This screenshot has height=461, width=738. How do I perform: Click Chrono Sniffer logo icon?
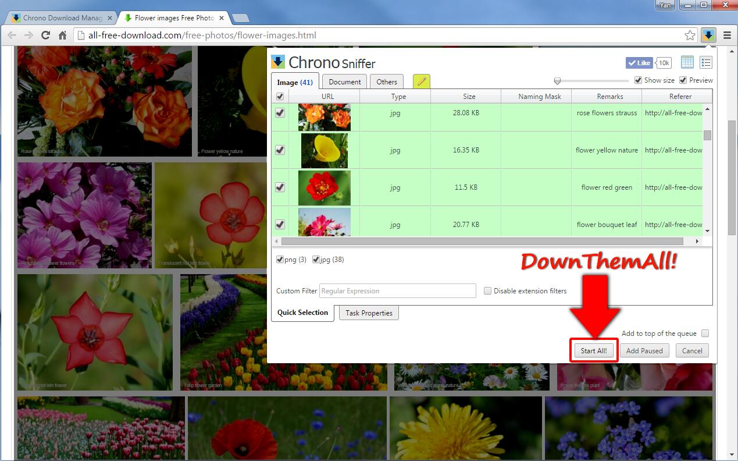tap(278, 62)
